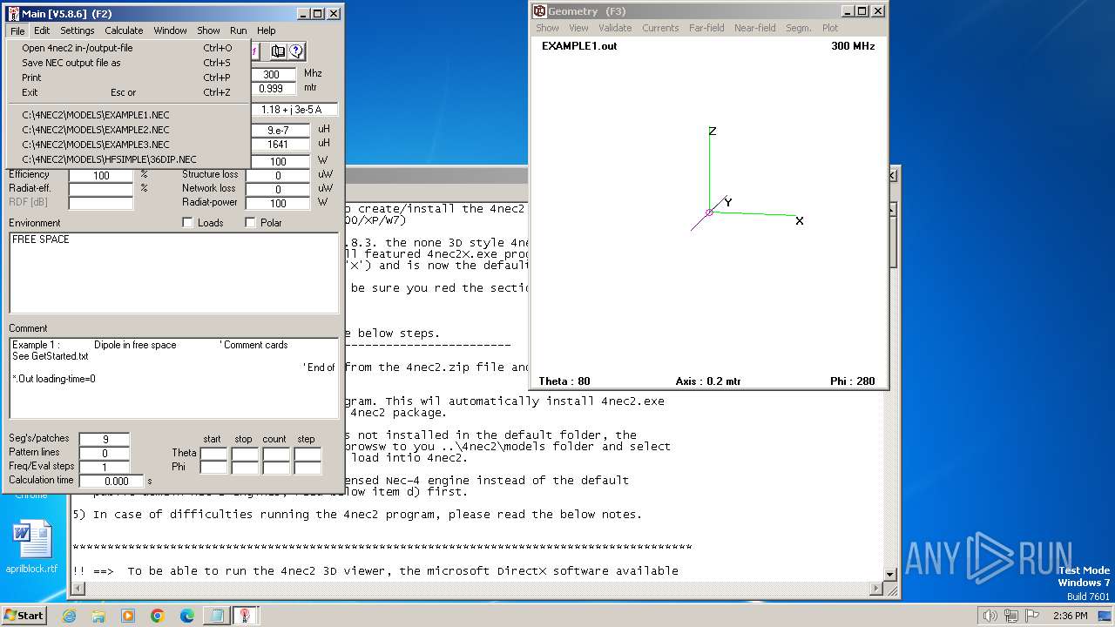Open media player from taskbar
This screenshot has height=627, width=1115.
[x=128, y=616]
